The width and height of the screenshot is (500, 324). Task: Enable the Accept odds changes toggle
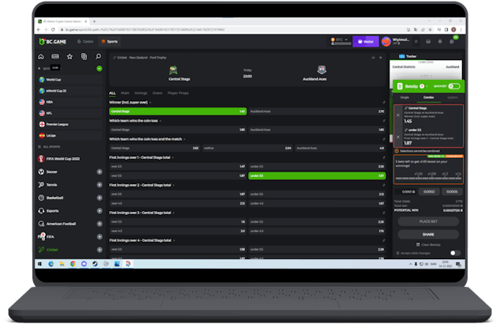click(x=454, y=253)
